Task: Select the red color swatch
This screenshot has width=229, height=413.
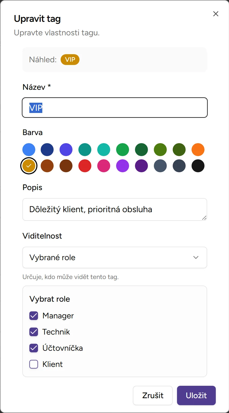Action: (85, 166)
